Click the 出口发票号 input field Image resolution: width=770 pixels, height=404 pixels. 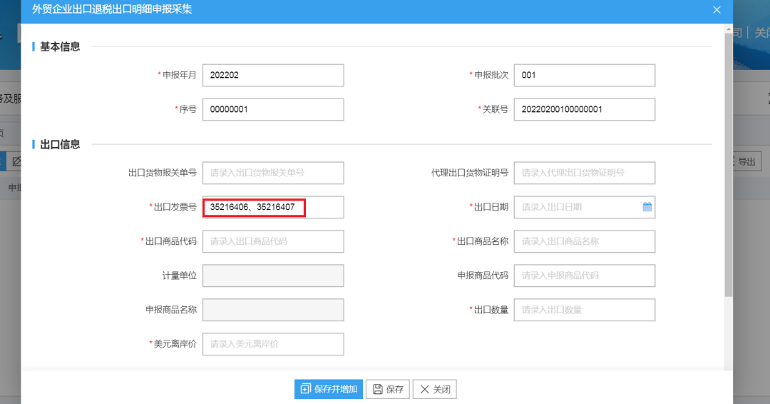tap(273, 208)
